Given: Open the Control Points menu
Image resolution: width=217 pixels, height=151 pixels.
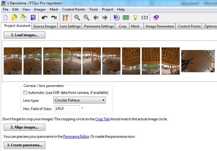Looking at the screenshot, I should [74, 9].
